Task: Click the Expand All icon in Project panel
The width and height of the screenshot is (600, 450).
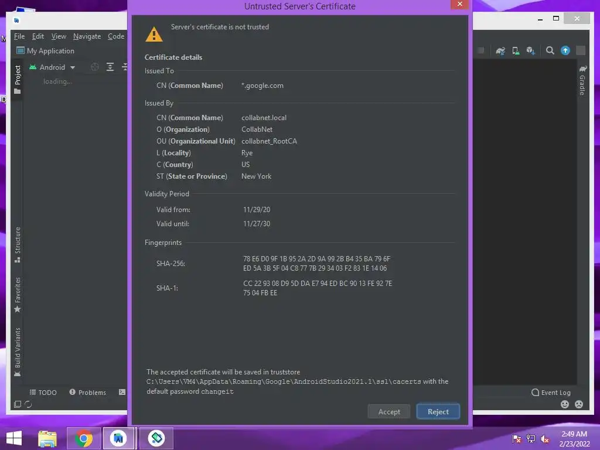Action: point(110,67)
